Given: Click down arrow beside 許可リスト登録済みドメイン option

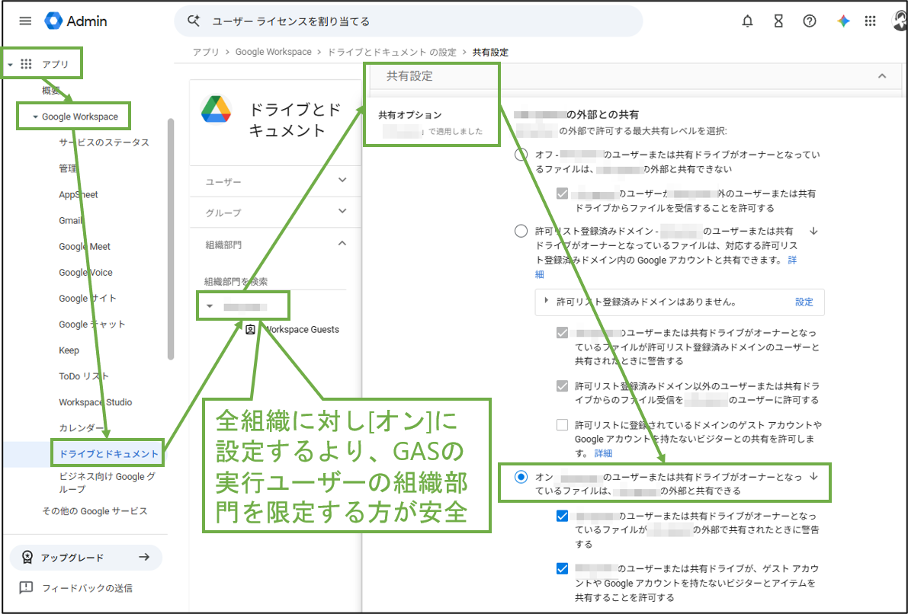Looking at the screenshot, I should (813, 231).
